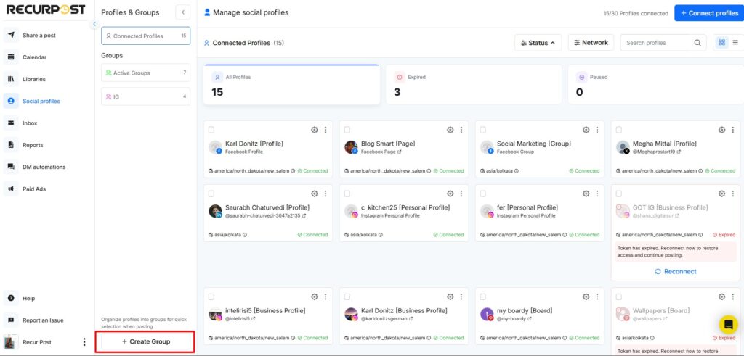Click the search magnifier icon
The image size is (744, 356).
pos(697,43)
